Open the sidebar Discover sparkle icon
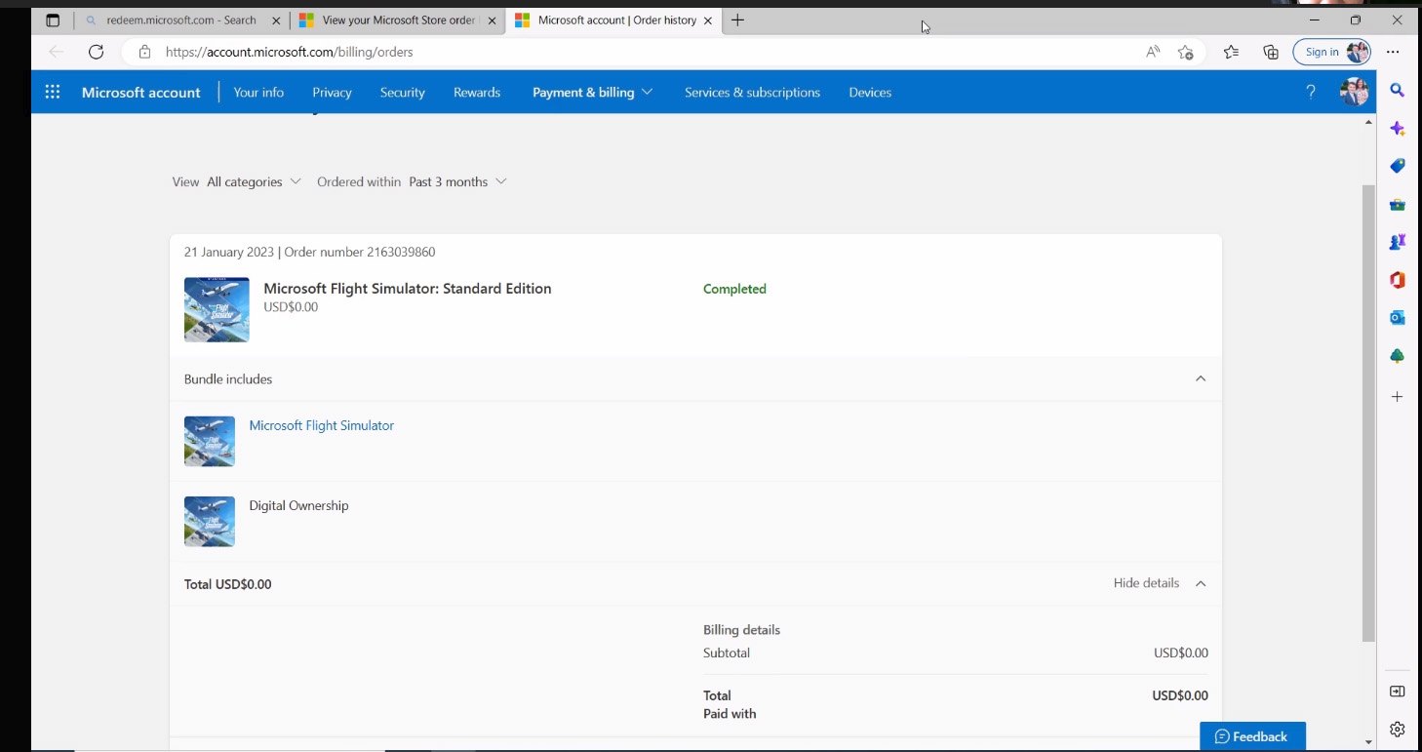The width and height of the screenshot is (1422, 752). (1397, 129)
